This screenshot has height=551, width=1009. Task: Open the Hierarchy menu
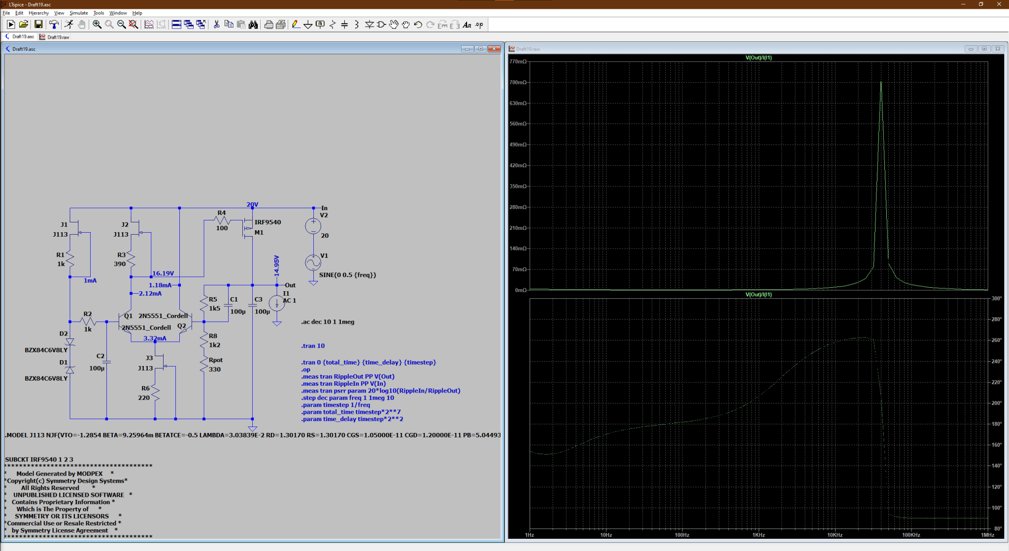pyautogui.click(x=38, y=13)
